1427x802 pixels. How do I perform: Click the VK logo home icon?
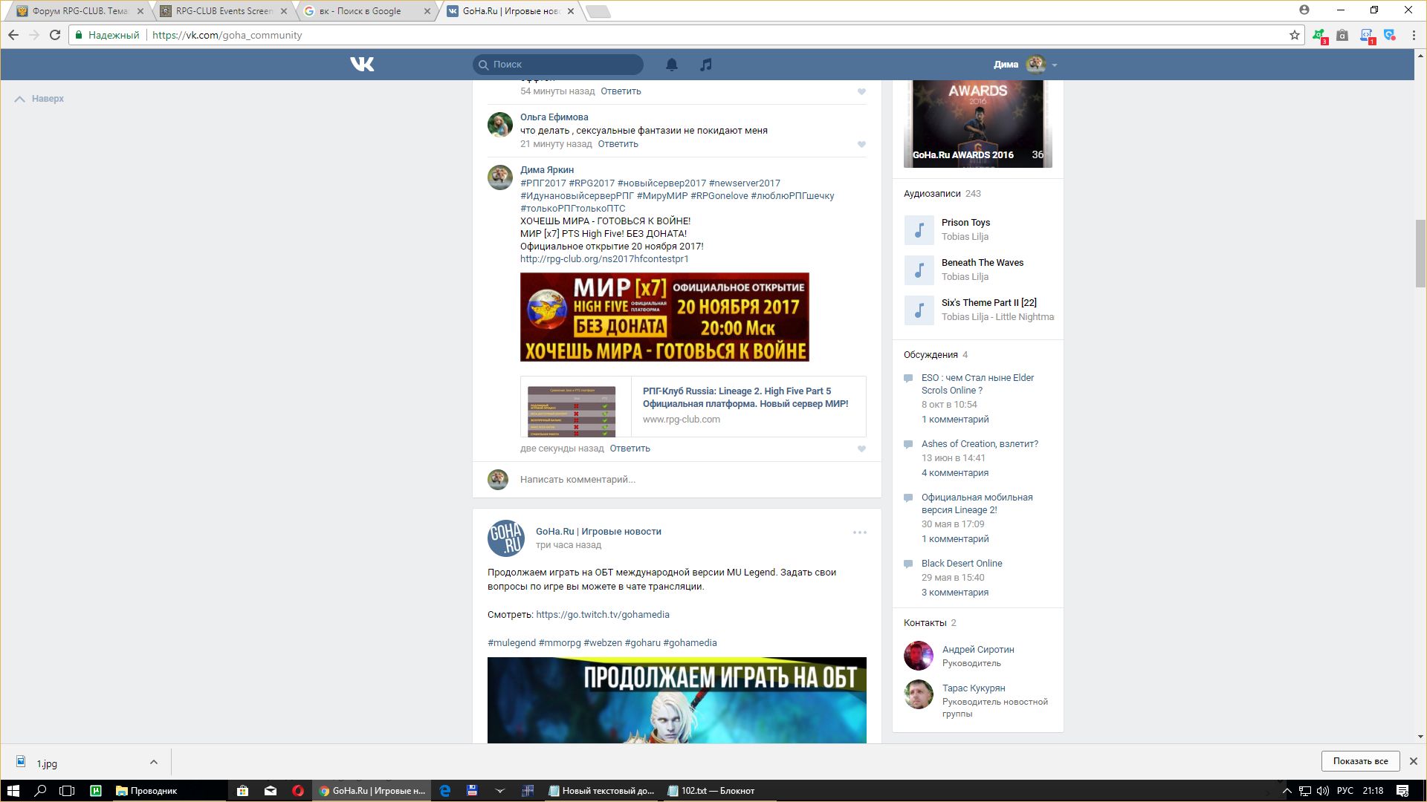pyautogui.click(x=362, y=65)
